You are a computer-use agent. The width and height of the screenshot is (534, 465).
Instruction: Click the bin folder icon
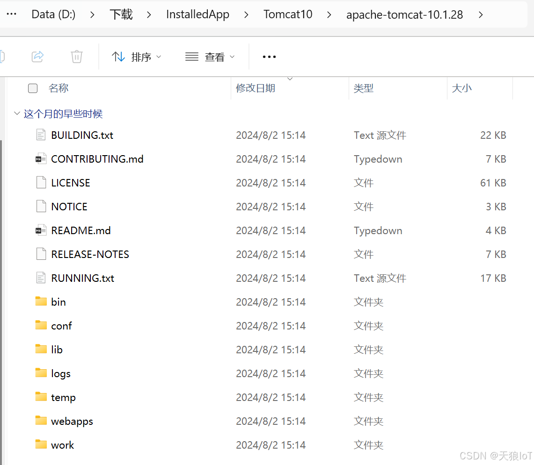(x=41, y=301)
